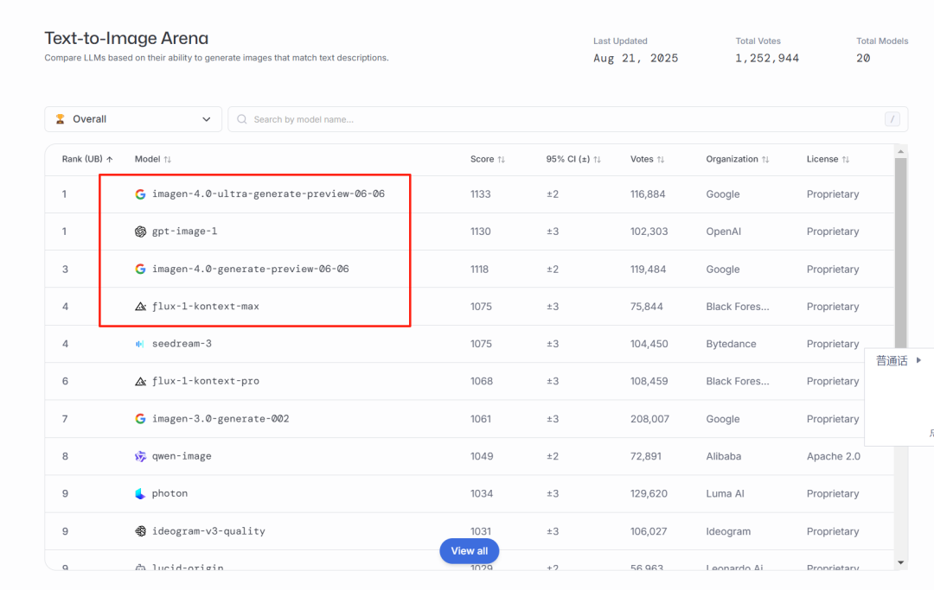Click the Score column header label
The width and height of the screenshot is (934, 590).
pos(482,160)
